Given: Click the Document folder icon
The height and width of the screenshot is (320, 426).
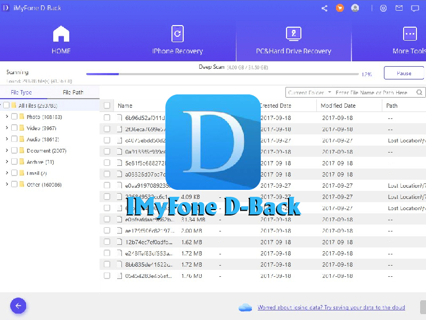Looking at the screenshot, I should 22,150.
